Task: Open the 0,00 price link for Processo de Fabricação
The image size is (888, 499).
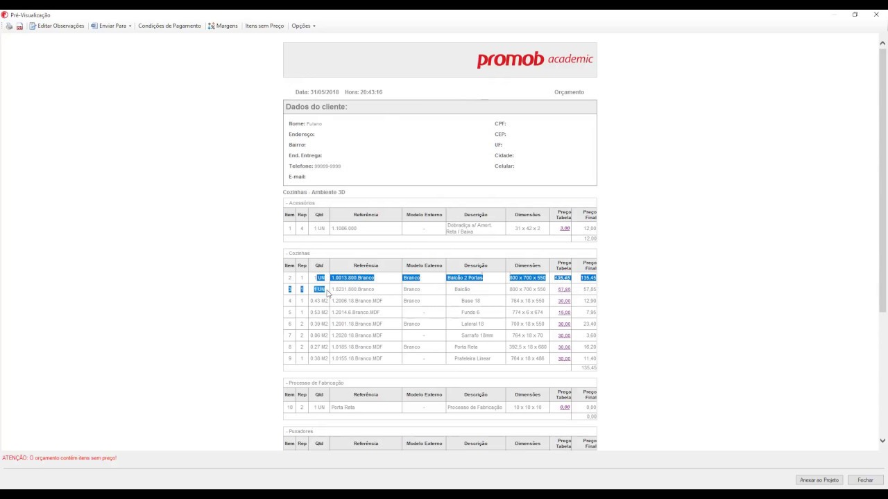Action: pyautogui.click(x=565, y=408)
